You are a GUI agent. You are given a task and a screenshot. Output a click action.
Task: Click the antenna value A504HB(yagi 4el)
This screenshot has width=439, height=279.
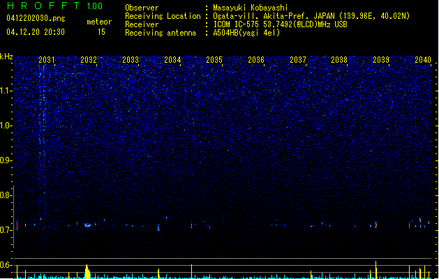pyautogui.click(x=246, y=33)
